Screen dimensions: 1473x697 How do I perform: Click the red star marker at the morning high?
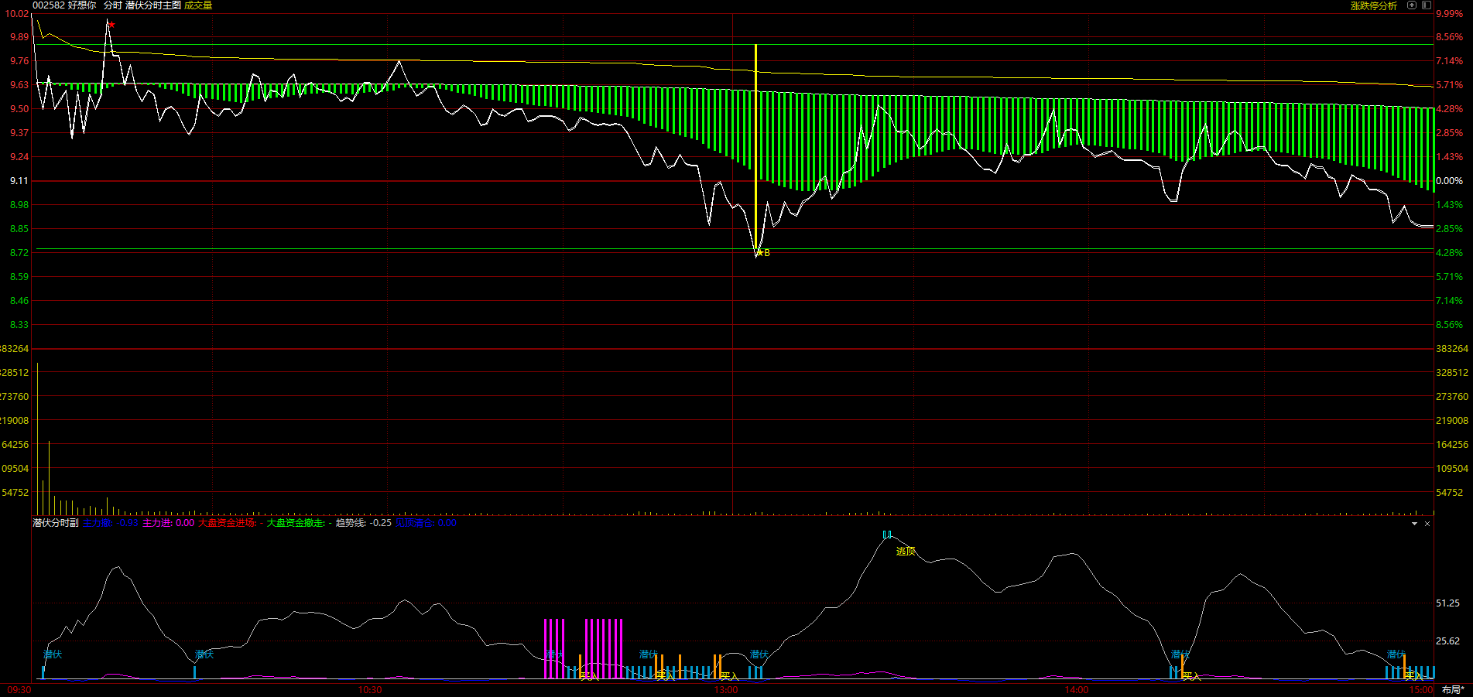[x=111, y=25]
